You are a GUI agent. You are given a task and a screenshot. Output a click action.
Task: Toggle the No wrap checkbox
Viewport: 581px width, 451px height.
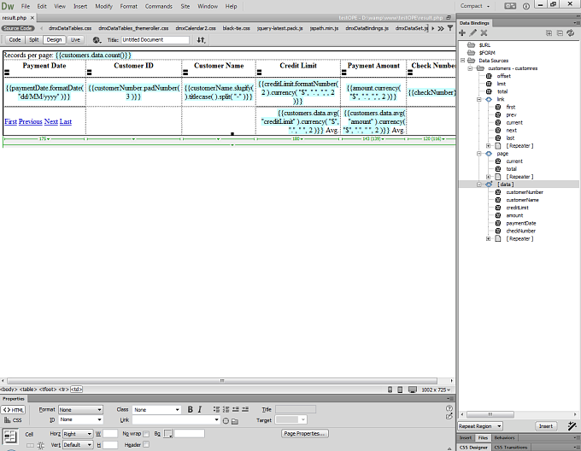pyautogui.click(x=146, y=434)
